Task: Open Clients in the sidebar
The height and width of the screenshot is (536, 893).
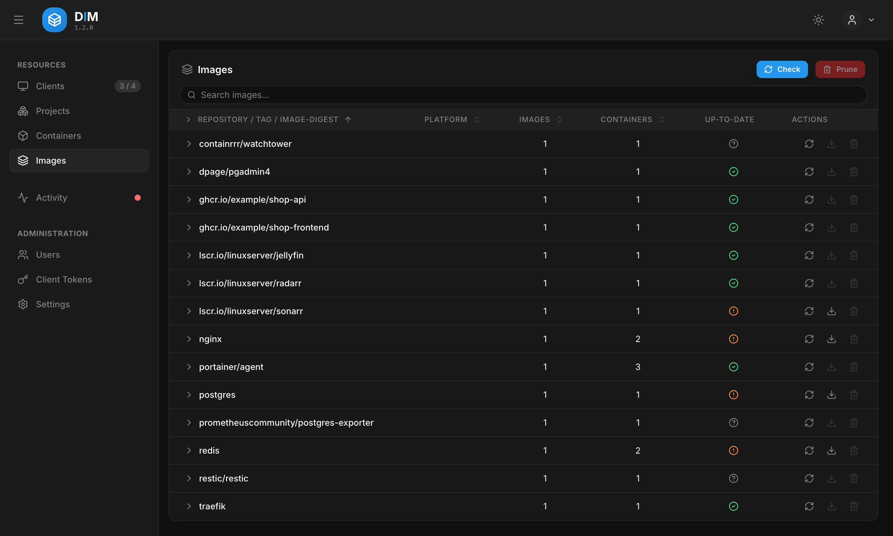Action: 79,86
